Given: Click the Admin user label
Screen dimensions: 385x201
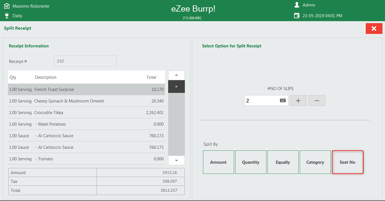Looking at the screenshot, I should [x=309, y=5].
